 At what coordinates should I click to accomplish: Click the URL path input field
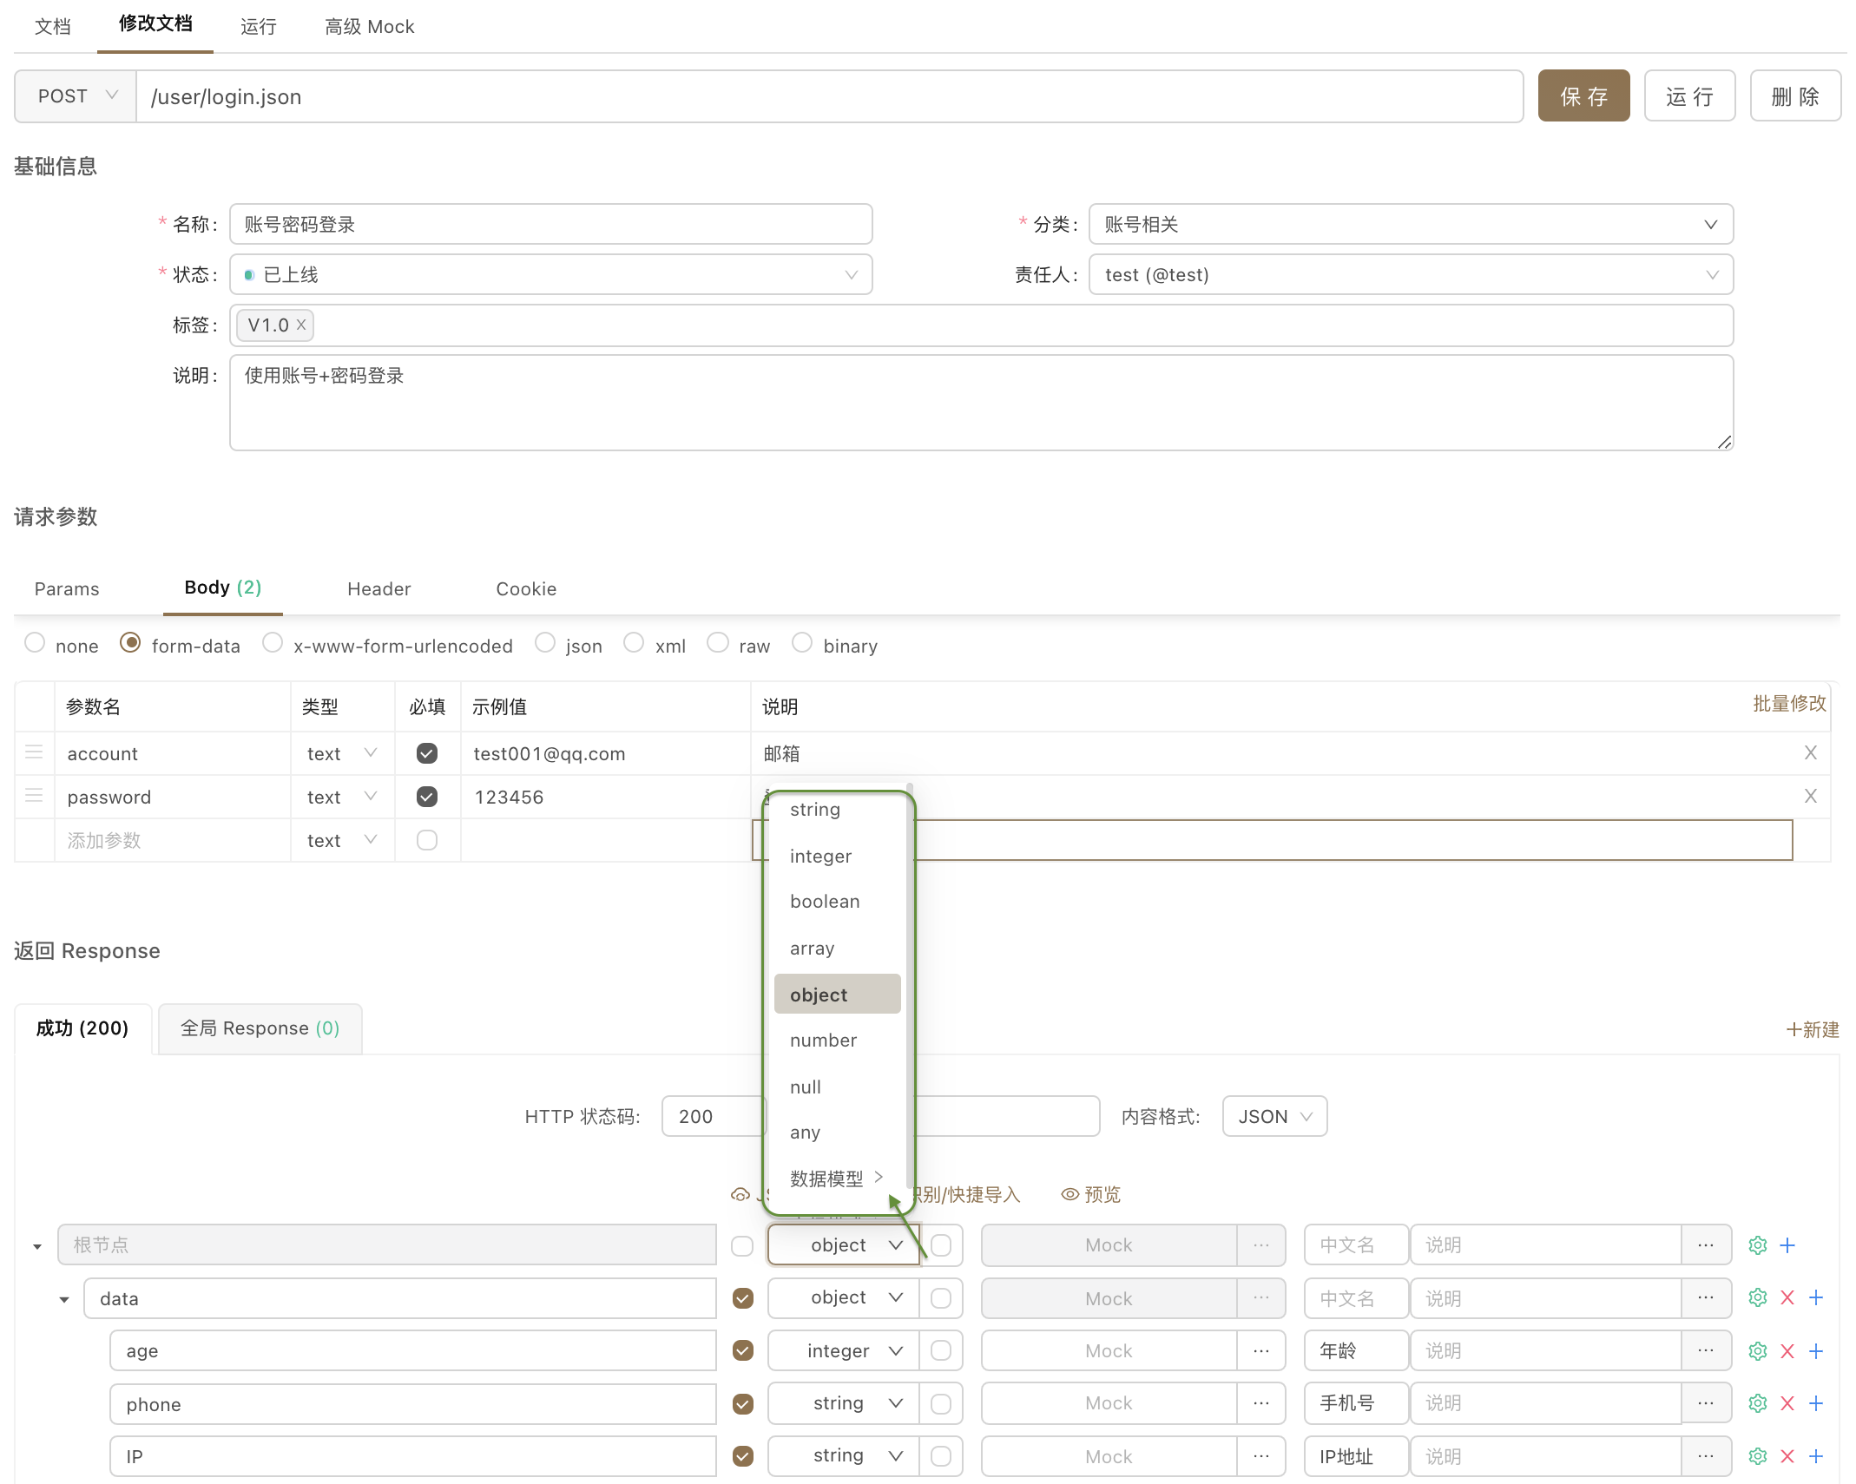coord(829,96)
